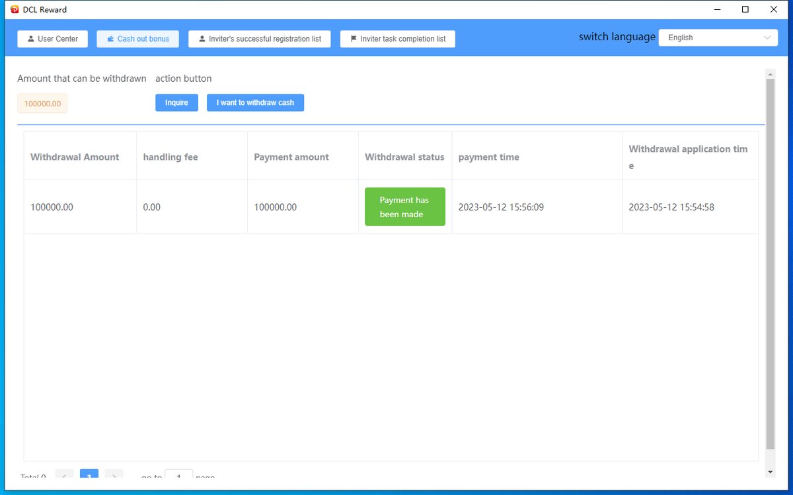Click Withdrawal application time column header

tap(689, 157)
